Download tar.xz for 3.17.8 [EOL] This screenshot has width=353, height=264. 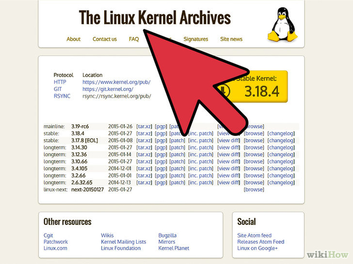tap(144, 140)
